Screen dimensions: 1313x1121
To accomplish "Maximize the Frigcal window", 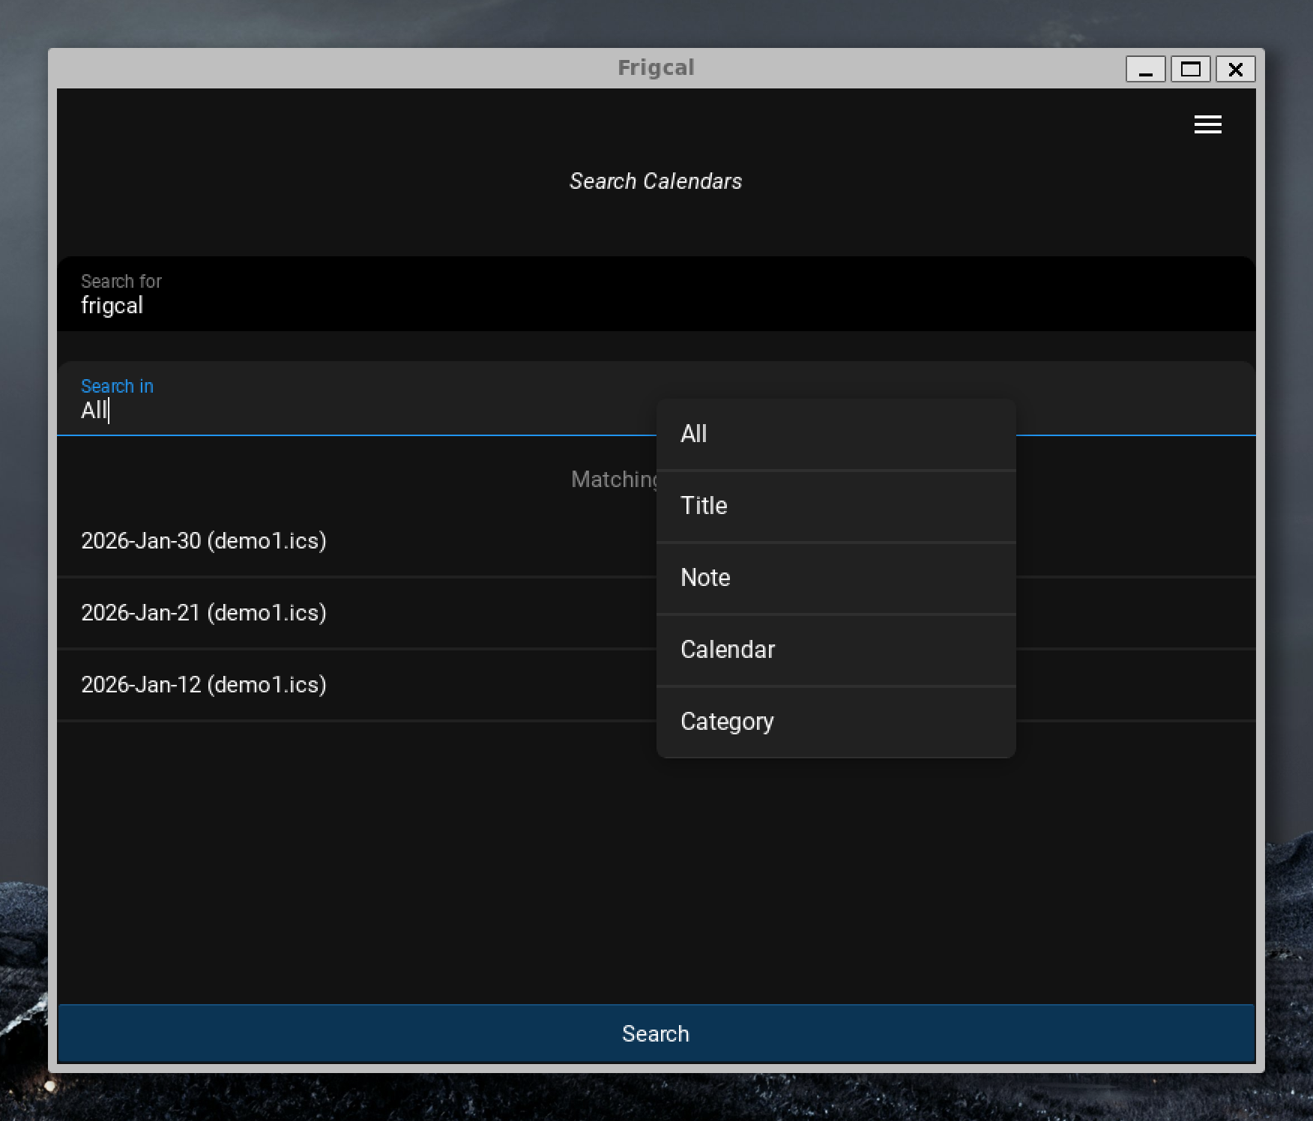I will [x=1190, y=70].
